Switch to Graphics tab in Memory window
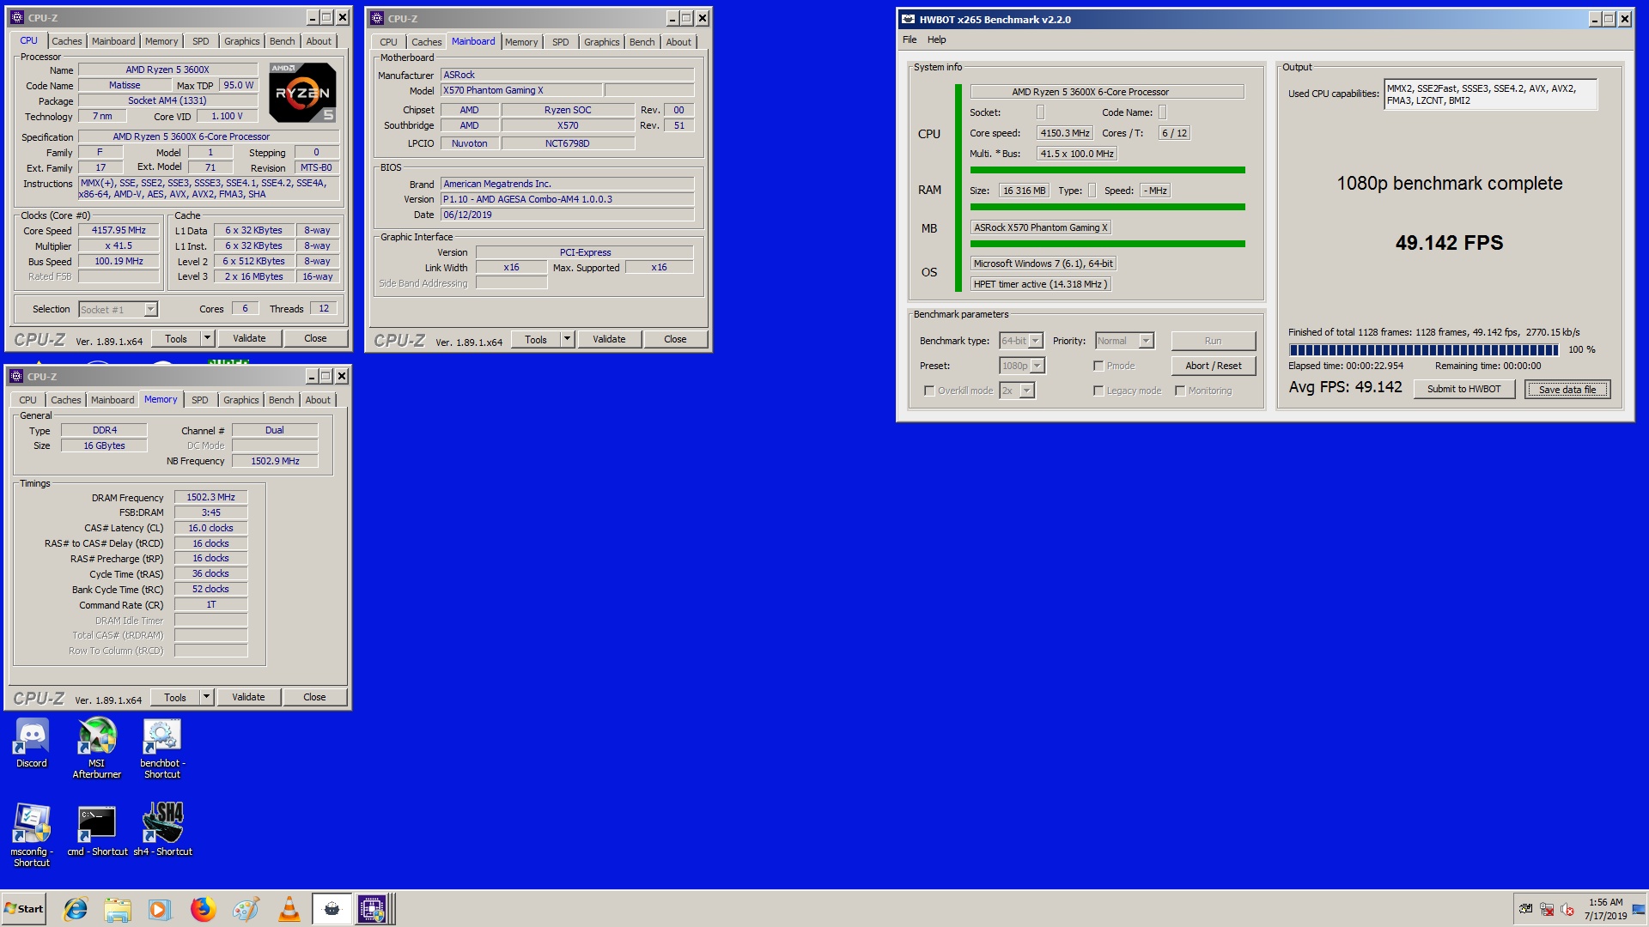The image size is (1649, 927). click(240, 400)
